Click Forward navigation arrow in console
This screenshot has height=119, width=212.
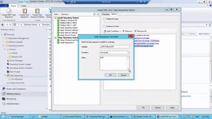pos(7,25)
